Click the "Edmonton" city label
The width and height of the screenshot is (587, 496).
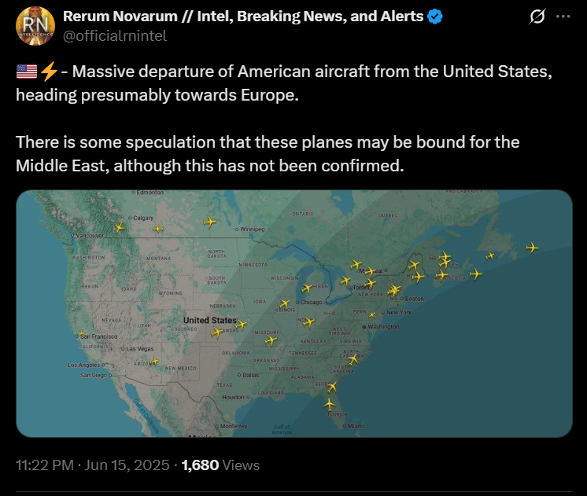tap(150, 193)
